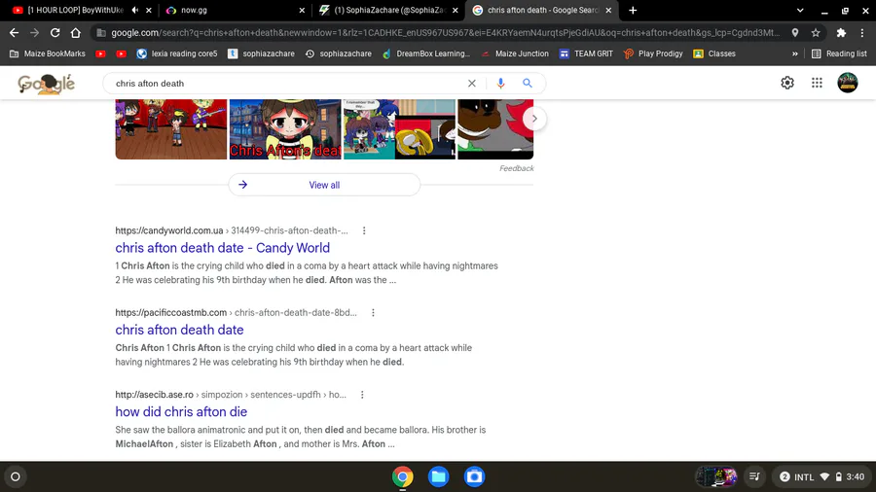
Task: Open Chris Afton's death image thumbnail
Action: click(x=285, y=129)
